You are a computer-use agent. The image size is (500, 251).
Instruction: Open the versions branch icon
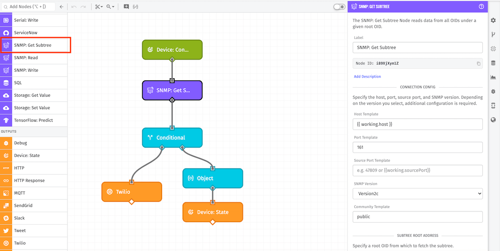click(493, 35)
